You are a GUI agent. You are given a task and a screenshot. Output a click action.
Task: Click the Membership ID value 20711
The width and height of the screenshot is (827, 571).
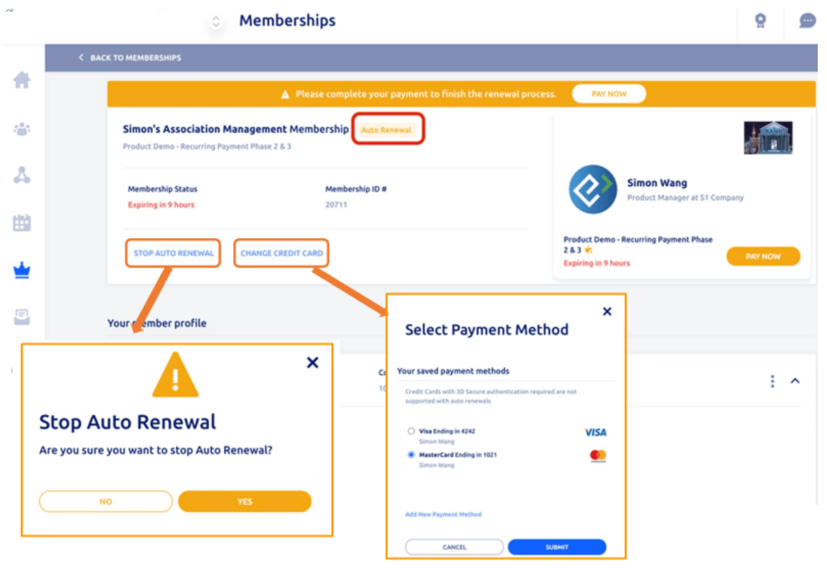(x=336, y=205)
